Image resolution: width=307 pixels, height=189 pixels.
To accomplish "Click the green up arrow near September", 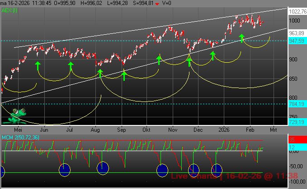I will point(124,75).
